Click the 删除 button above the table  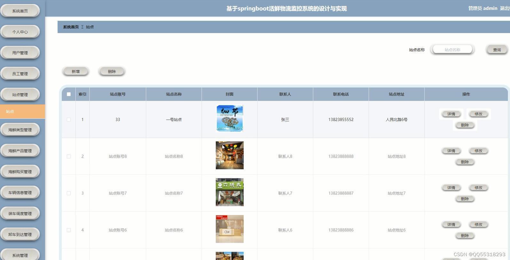coord(112,71)
